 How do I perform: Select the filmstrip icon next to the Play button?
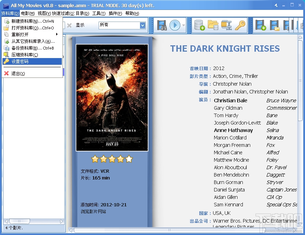(162, 25)
